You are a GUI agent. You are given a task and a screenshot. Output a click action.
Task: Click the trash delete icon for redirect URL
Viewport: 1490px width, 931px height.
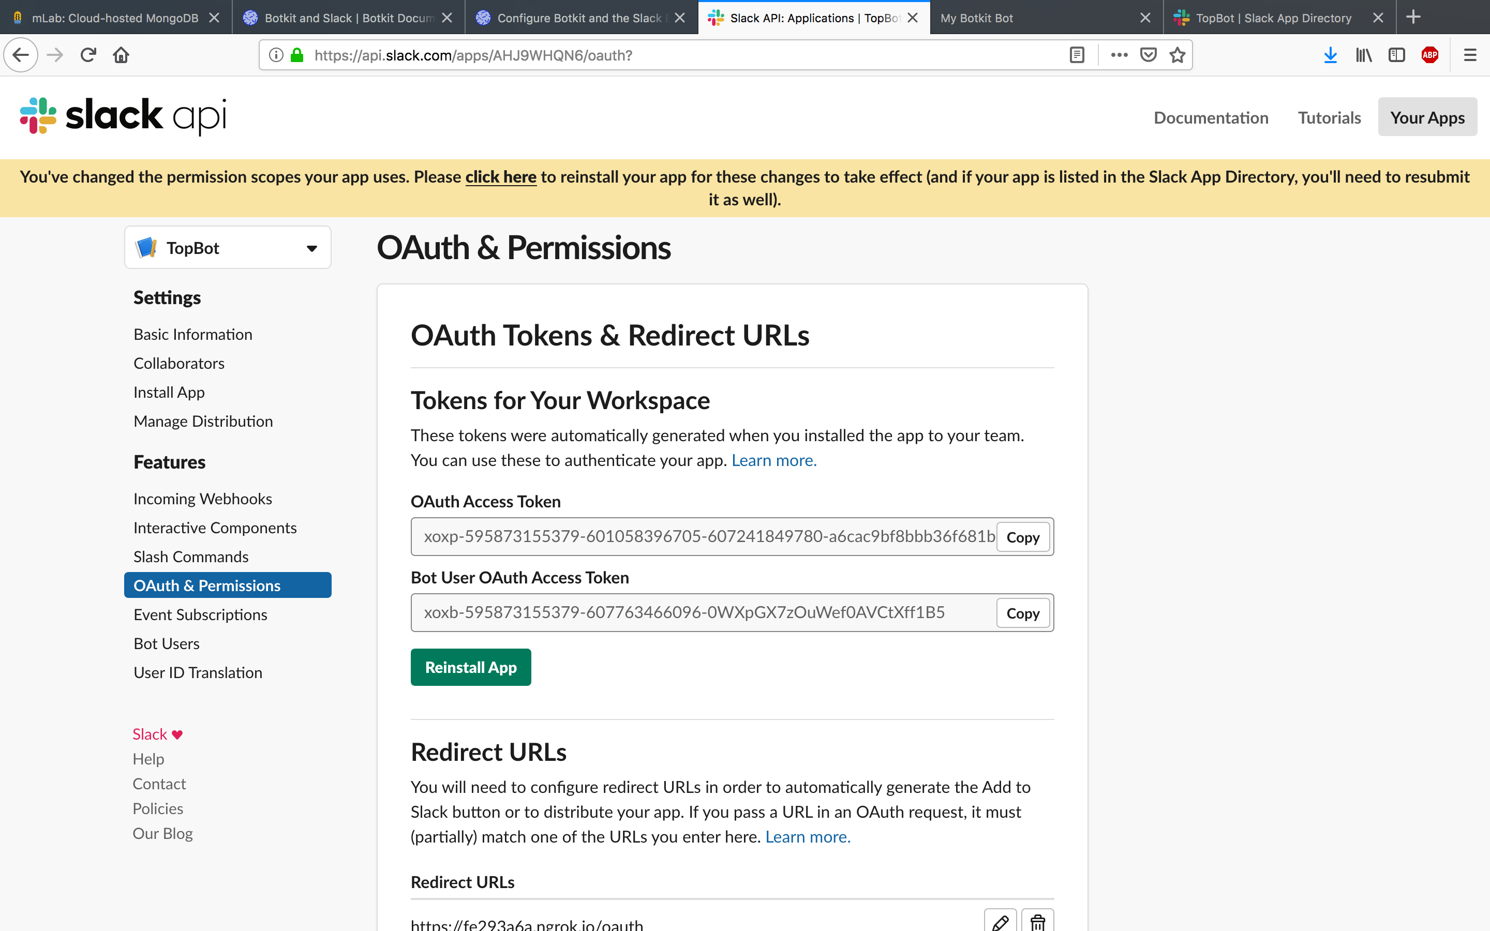[x=1037, y=921]
